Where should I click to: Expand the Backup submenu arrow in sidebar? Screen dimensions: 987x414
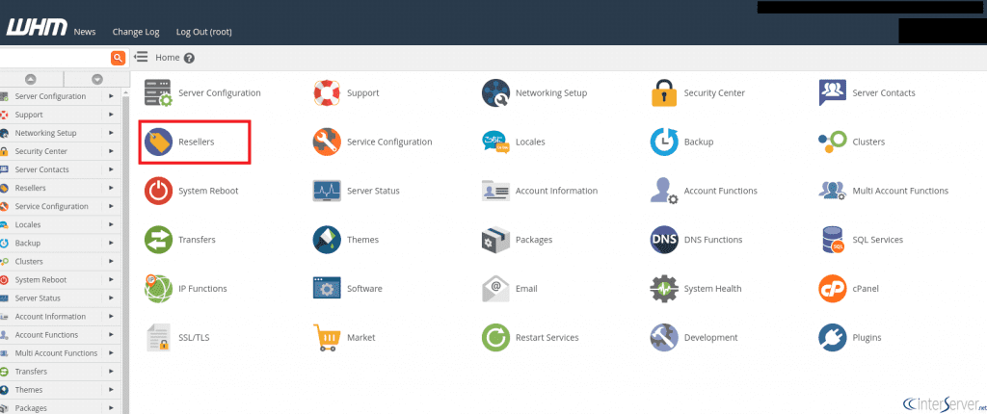point(111,243)
